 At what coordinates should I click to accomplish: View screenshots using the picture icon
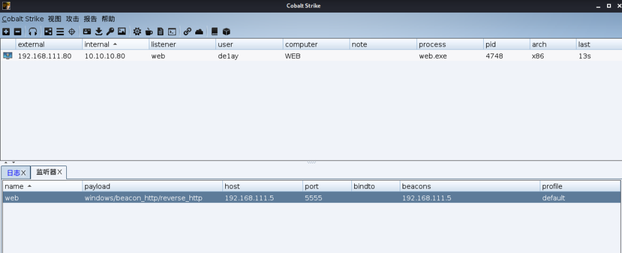122,32
